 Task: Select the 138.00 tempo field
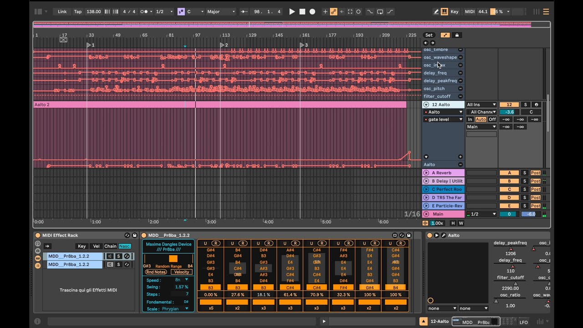tap(93, 11)
